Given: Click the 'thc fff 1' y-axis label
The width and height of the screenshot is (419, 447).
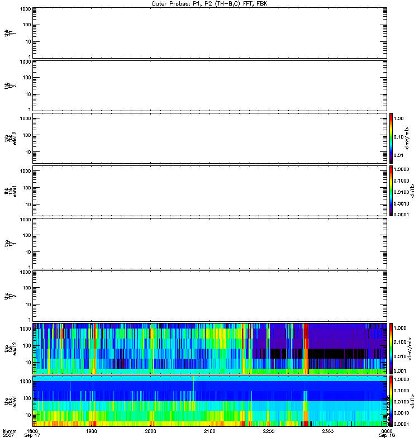Looking at the screenshot, I should click(10, 244).
